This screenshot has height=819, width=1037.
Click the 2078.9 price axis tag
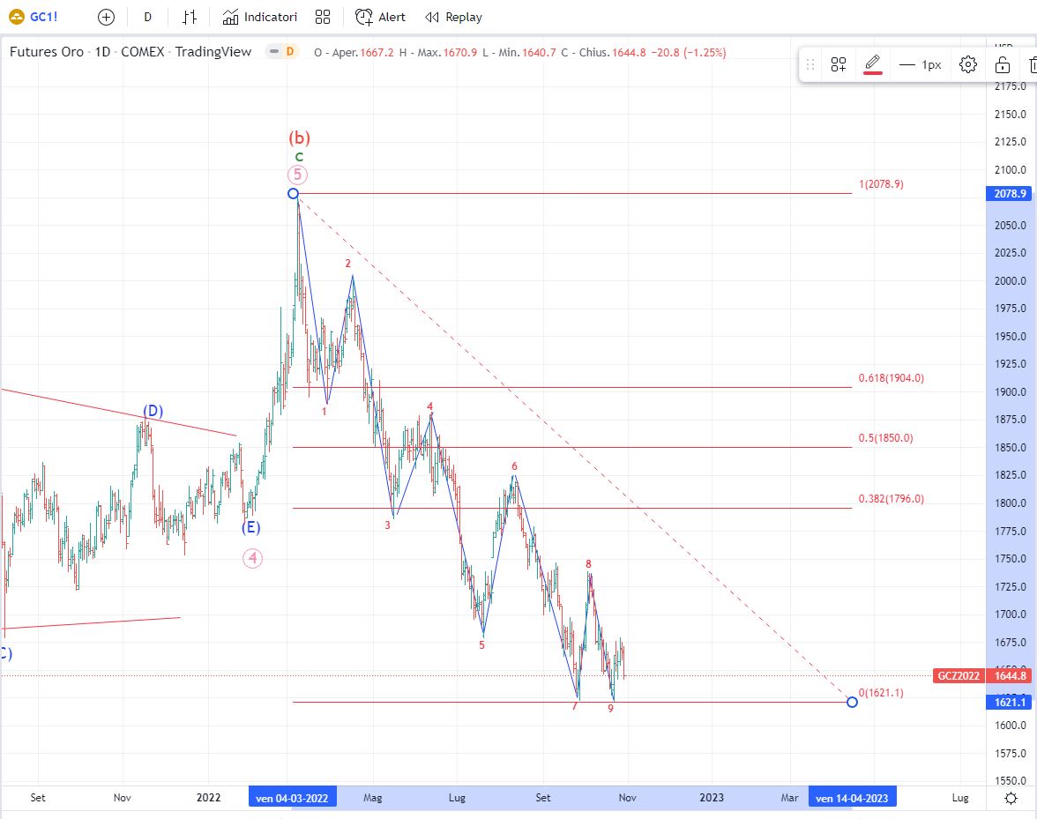pos(1010,194)
